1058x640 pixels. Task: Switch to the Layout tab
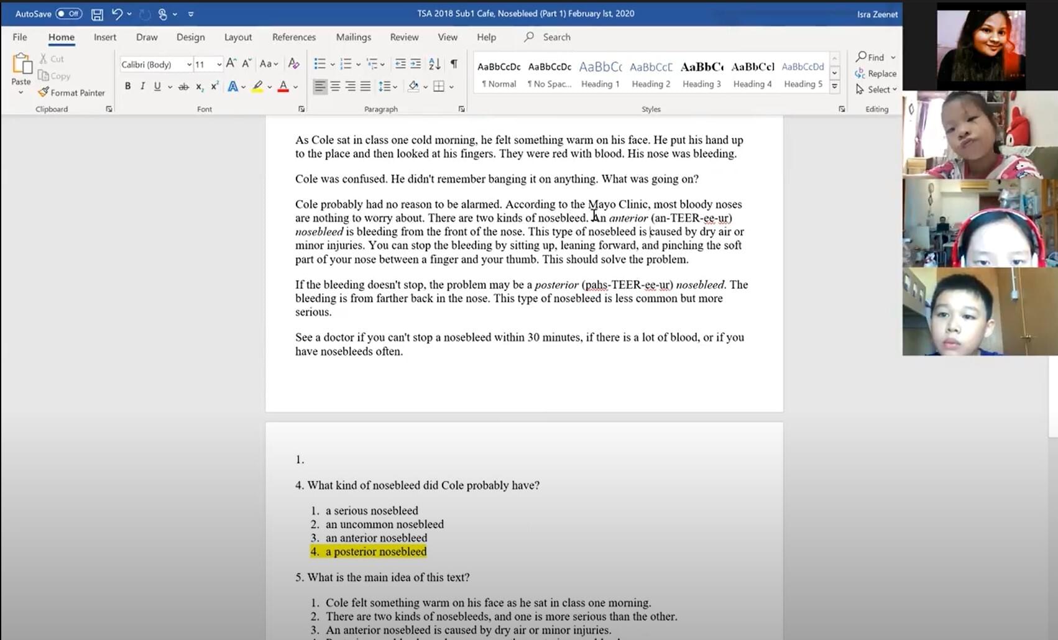coord(237,37)
